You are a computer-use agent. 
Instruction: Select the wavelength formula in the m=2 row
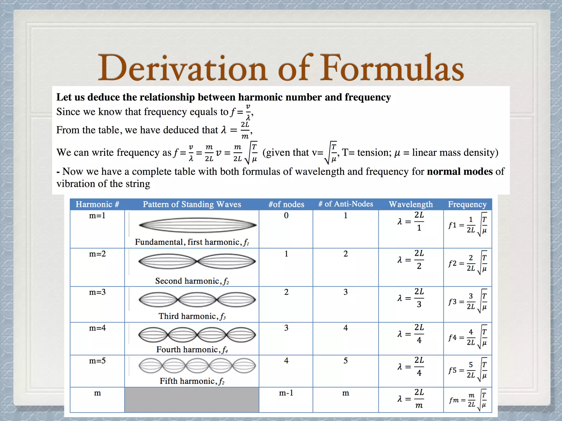411,260
